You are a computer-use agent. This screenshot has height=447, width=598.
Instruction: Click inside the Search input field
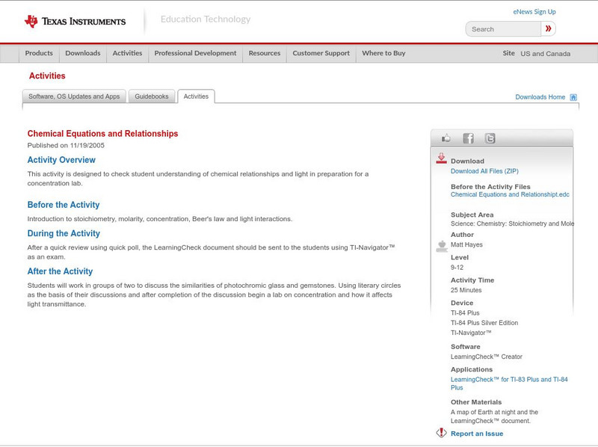[501, 28]
